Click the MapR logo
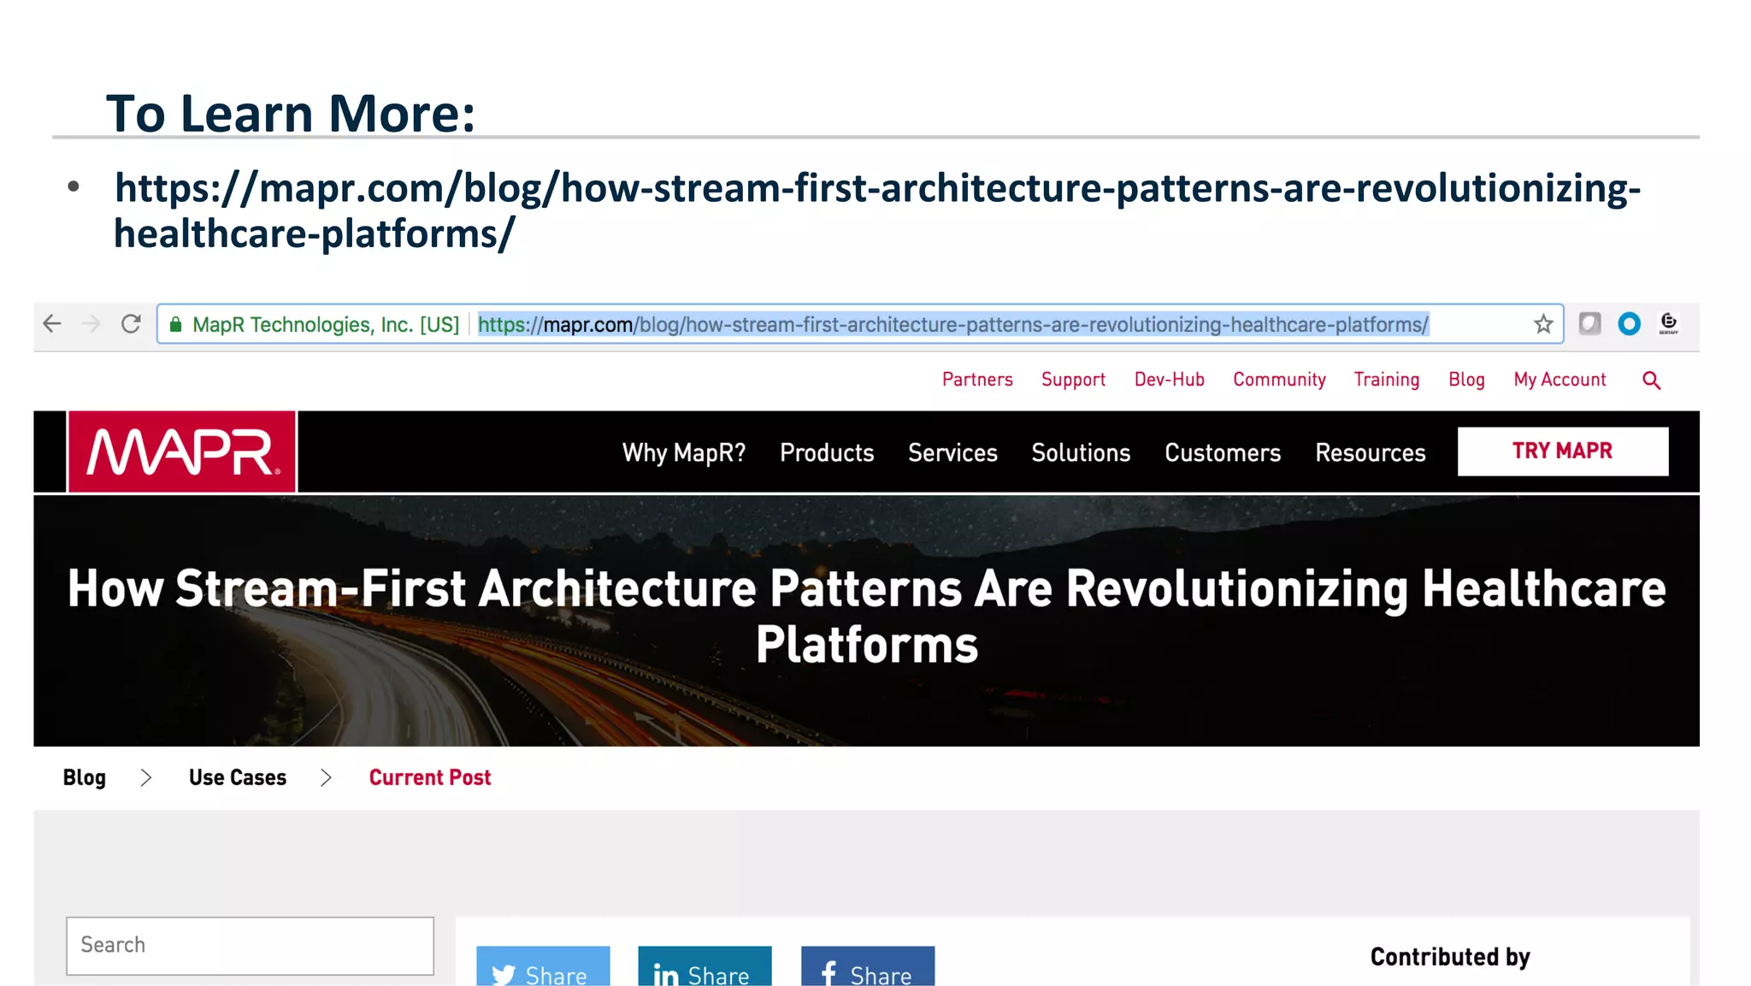 [182, 452]
